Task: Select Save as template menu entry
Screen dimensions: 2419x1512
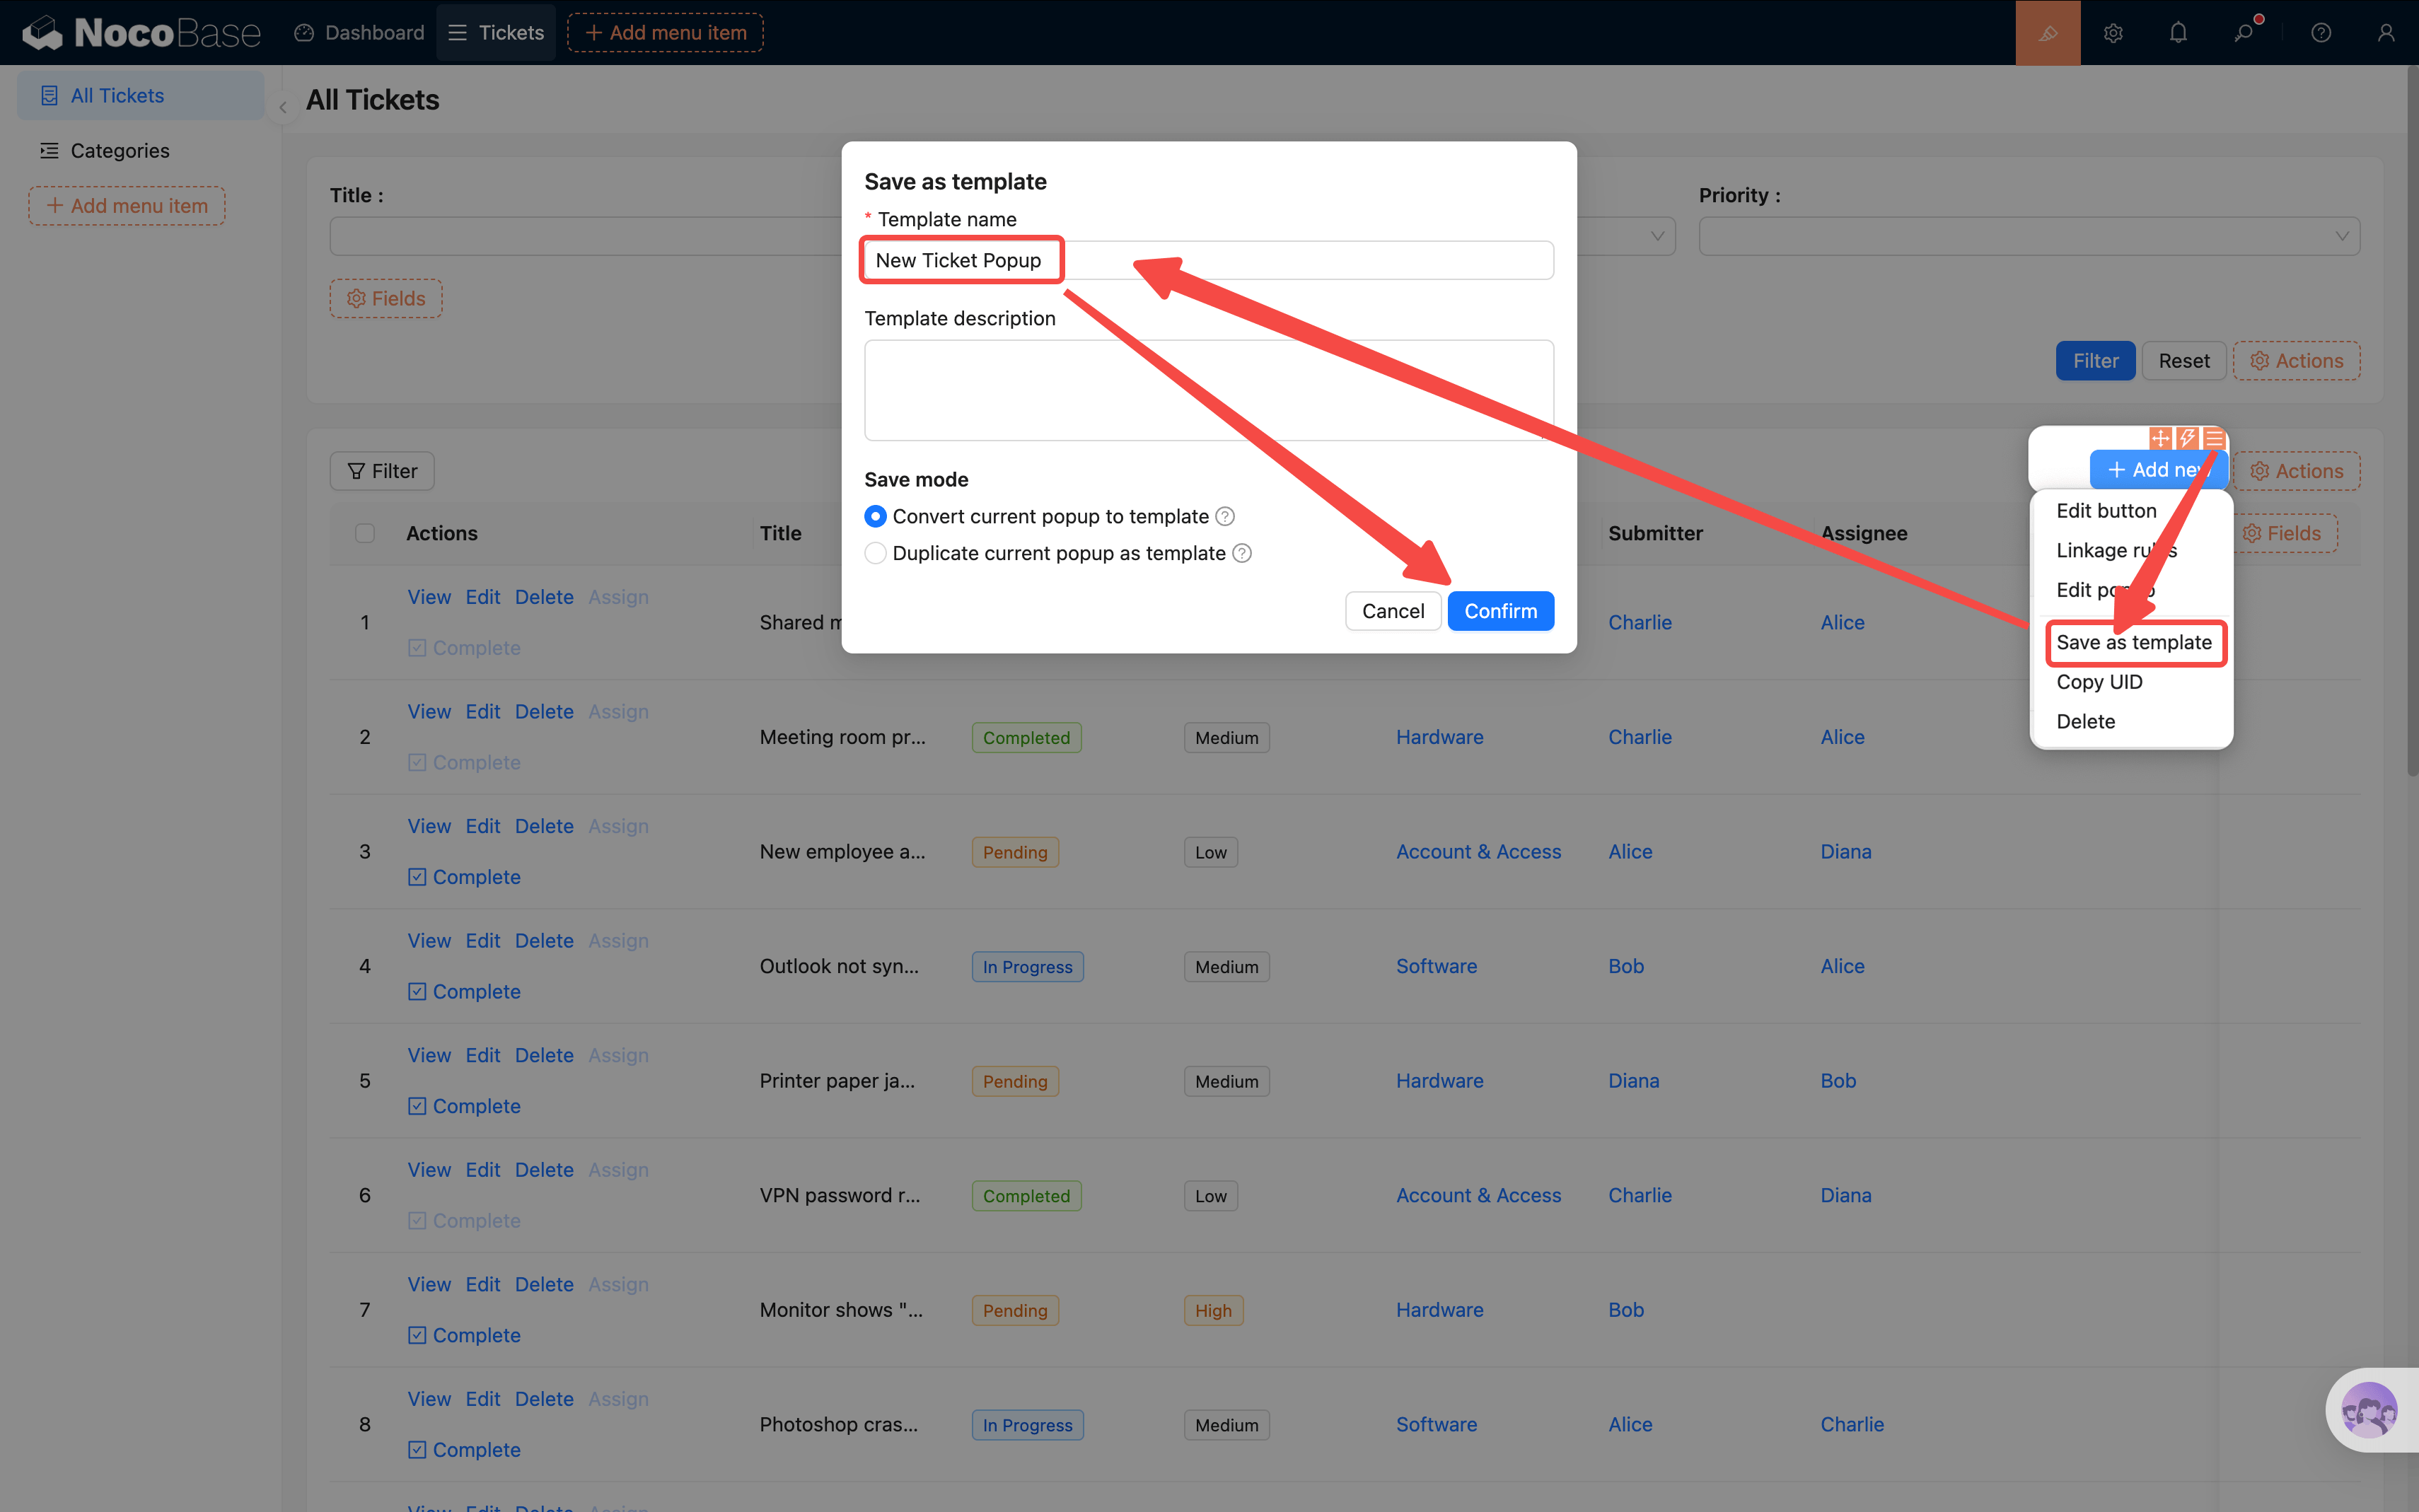Action: (2133, 642)
